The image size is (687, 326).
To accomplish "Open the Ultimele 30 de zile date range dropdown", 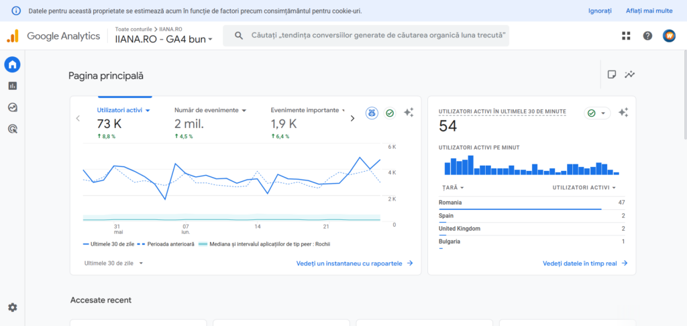I will point(113,264).
